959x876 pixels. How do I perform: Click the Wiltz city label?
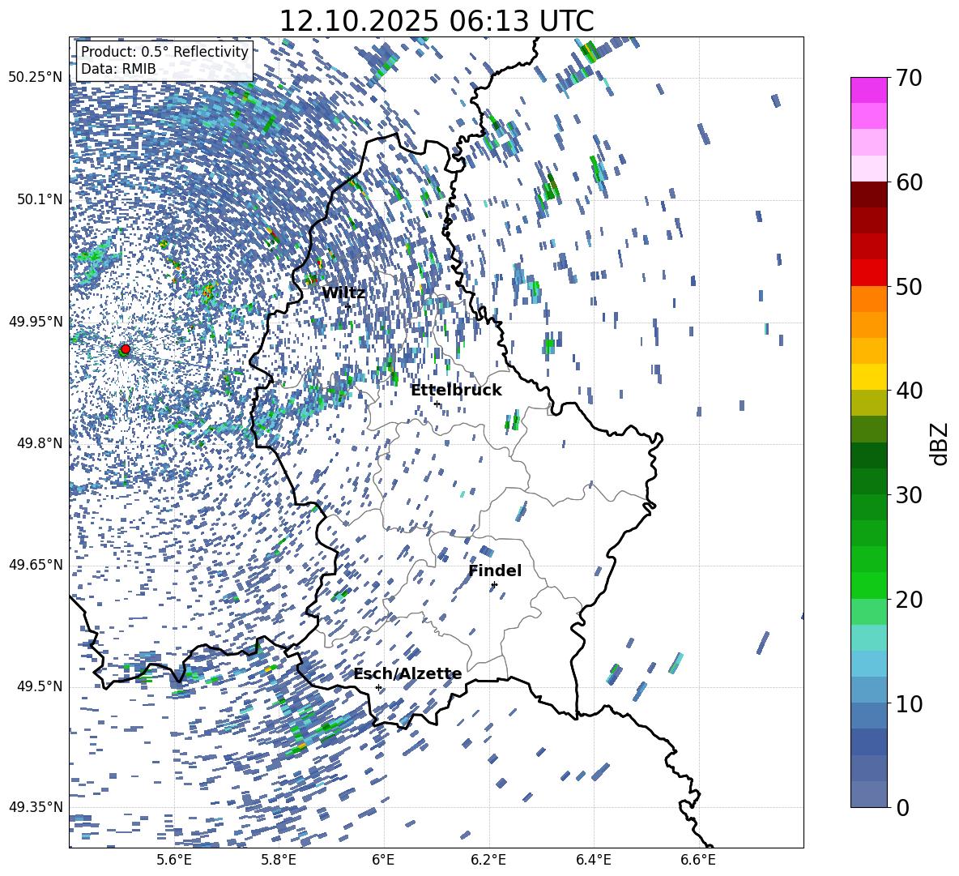click(x=343, y=293)
